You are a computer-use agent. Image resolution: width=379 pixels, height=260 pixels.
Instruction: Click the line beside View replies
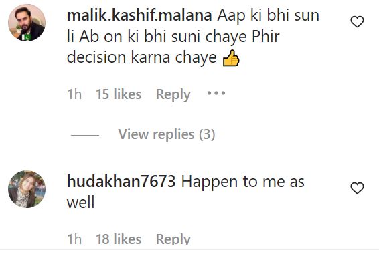pos(85,135)
